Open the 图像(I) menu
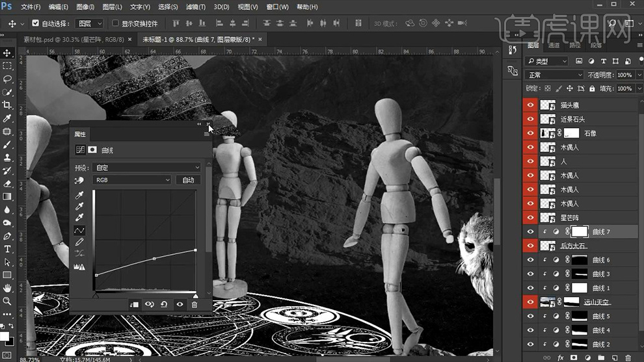This screenshot has width=644, height=362. 85,7
